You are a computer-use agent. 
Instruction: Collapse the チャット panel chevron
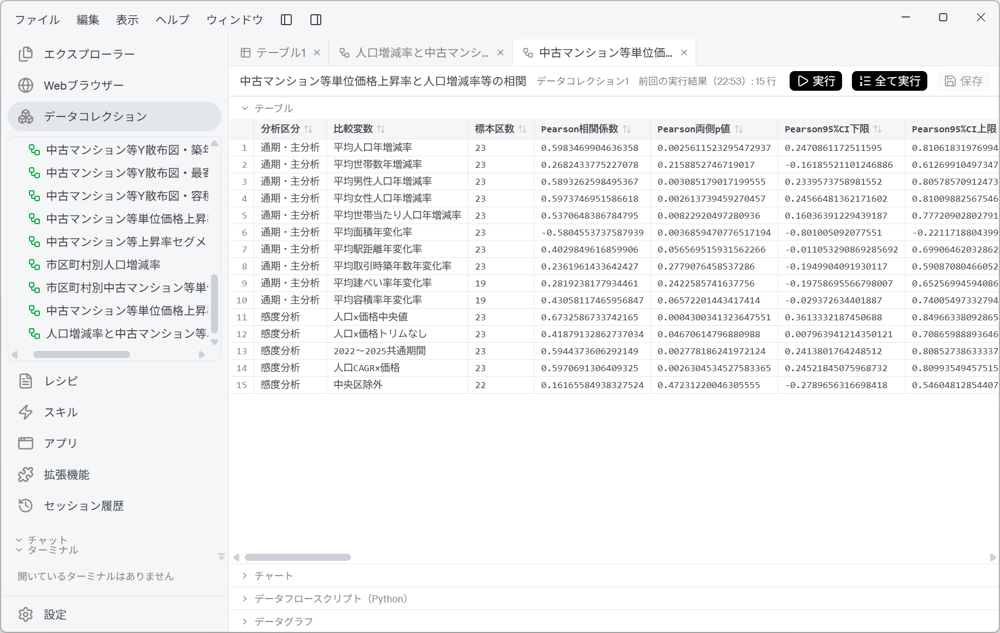click(x=19, y=540)
